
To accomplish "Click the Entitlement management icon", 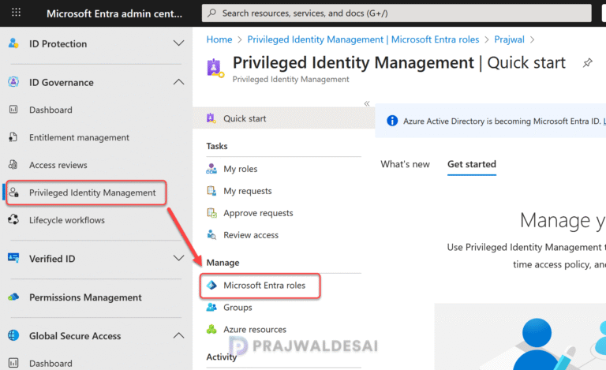I will coord(13,137).
